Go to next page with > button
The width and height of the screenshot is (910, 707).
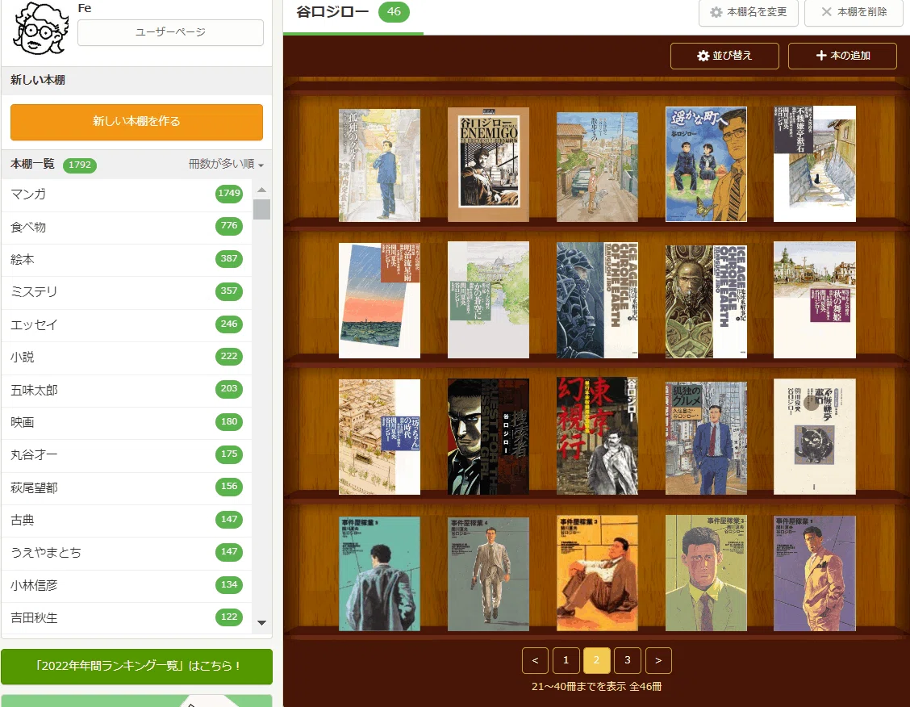pos(658,660)
